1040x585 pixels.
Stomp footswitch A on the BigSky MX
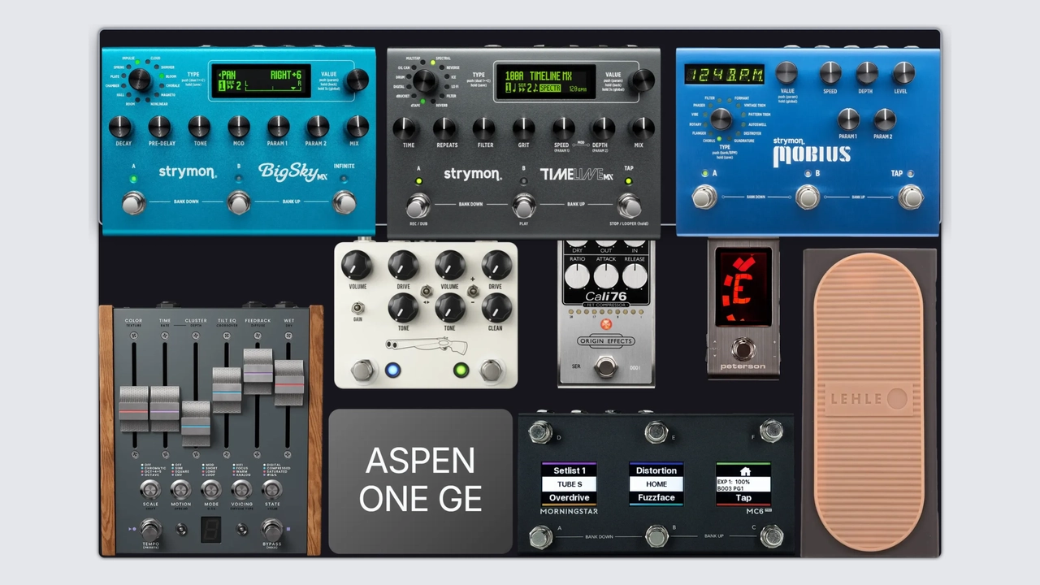(x=133, y=202)
